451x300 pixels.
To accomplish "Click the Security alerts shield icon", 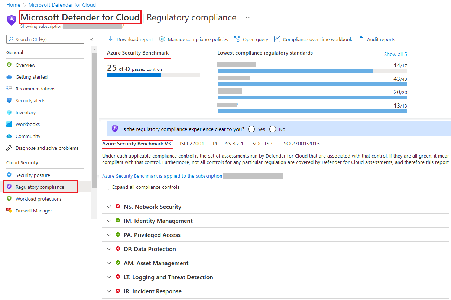I will click(x=9, y=100).
